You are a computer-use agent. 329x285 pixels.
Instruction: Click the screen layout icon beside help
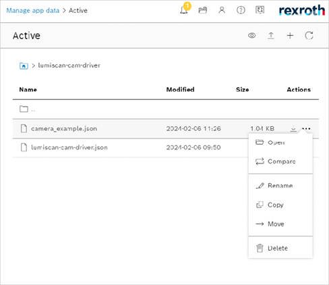(x=260, y=10)
